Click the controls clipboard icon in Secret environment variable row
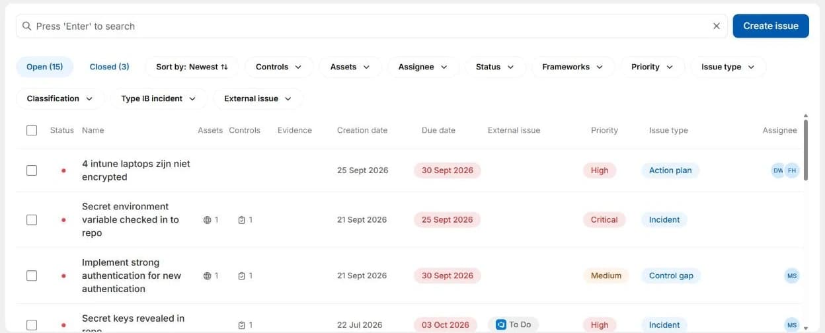 click(242, 220)
